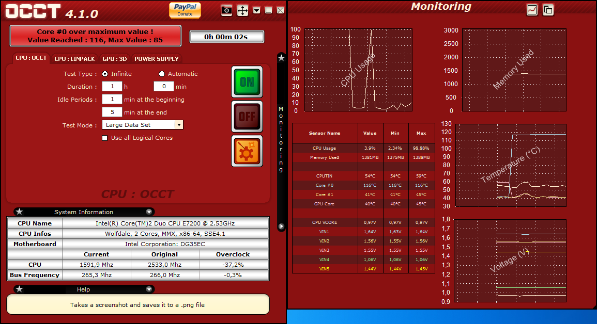The width and height of the screenshot is (597, 324).
Task: Click the arrow button on the Monitoring strip
Action: point(281,226)
